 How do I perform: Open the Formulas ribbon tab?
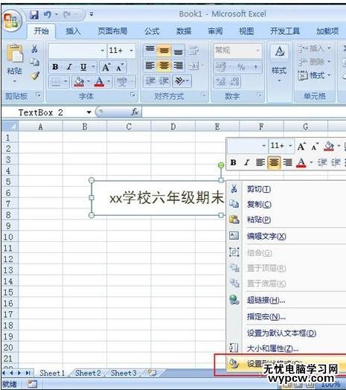[152, 31]
